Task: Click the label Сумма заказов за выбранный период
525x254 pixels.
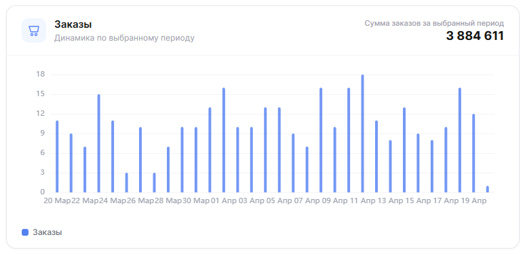Action: (x=434, y=24)
